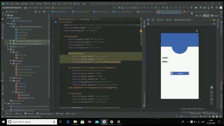Collapse the Gradle Scripts node
The width and height of the screenshot is (224, 126).
pyautogui.click(x=6, y=104)
